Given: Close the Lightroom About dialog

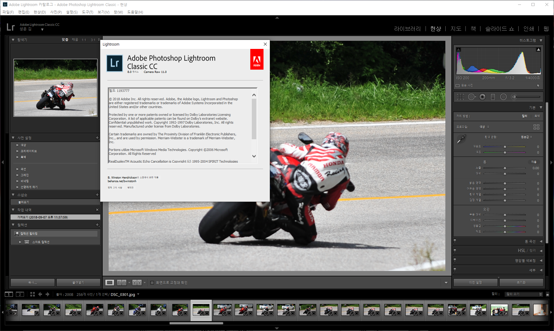Looking at the screenshot, I should (265, 44).
